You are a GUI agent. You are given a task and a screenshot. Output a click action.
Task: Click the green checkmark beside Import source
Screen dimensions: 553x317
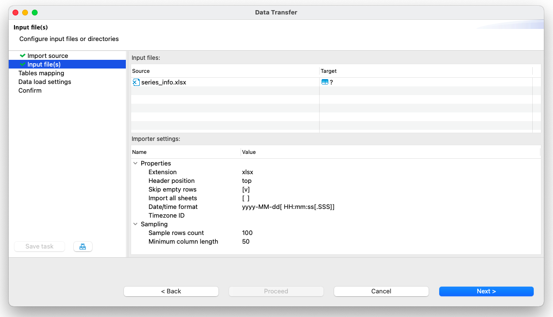(x=21, y=55)
